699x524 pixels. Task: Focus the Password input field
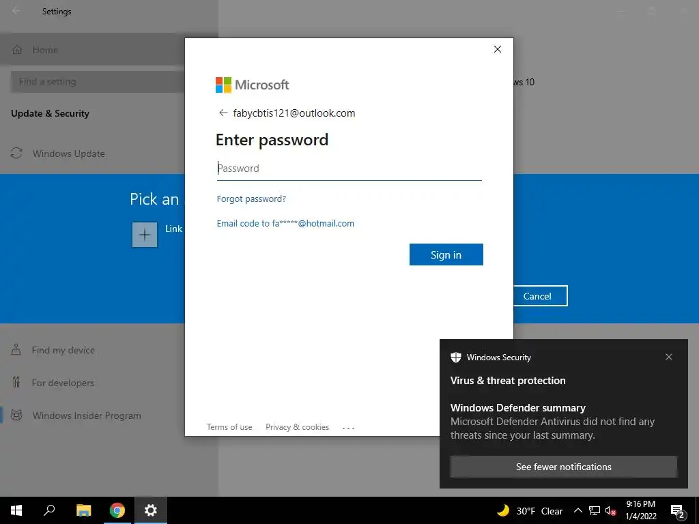[x=349, y=169]
